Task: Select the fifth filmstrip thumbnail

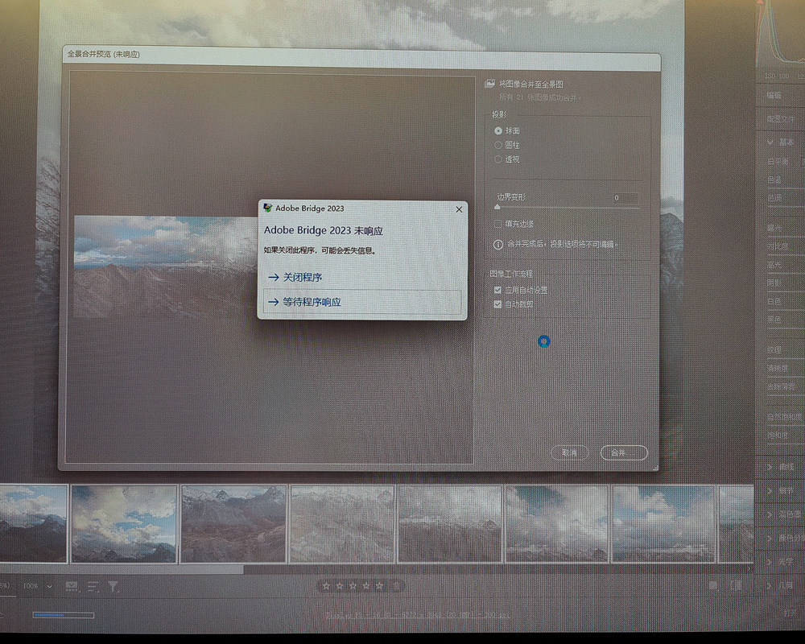Action: 450,524
